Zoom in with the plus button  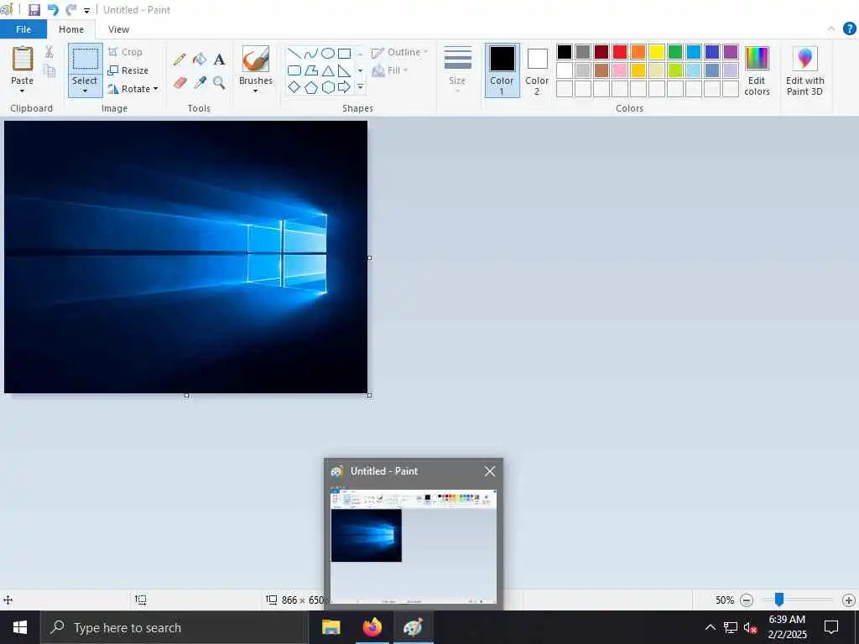coord(849,600)
